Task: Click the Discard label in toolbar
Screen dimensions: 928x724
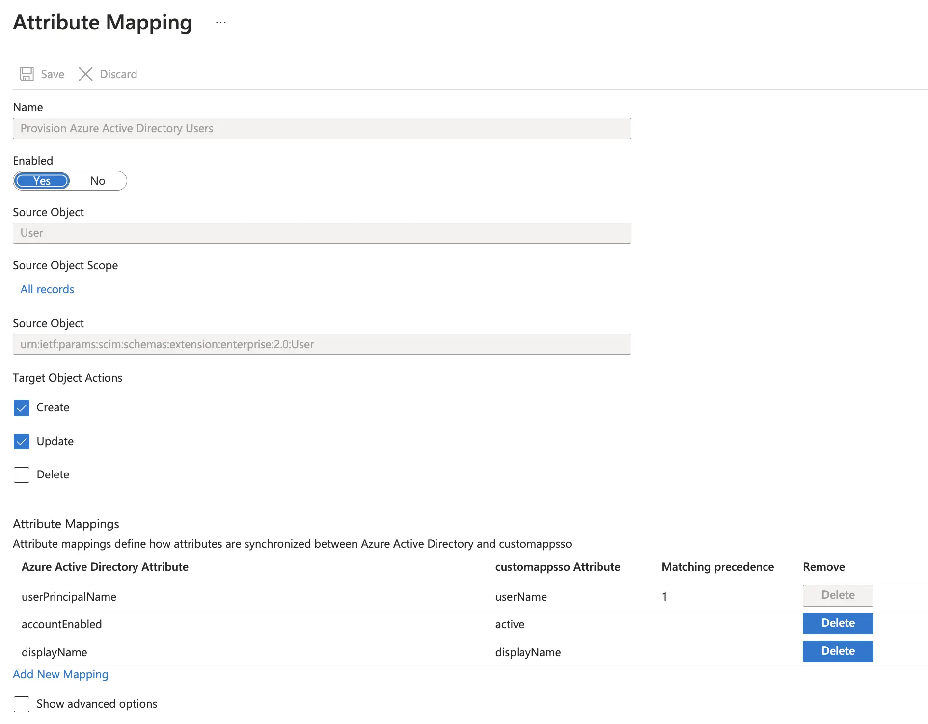Action: (118, 74)
